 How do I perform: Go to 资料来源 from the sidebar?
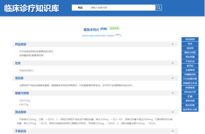[x=190, y=101]
